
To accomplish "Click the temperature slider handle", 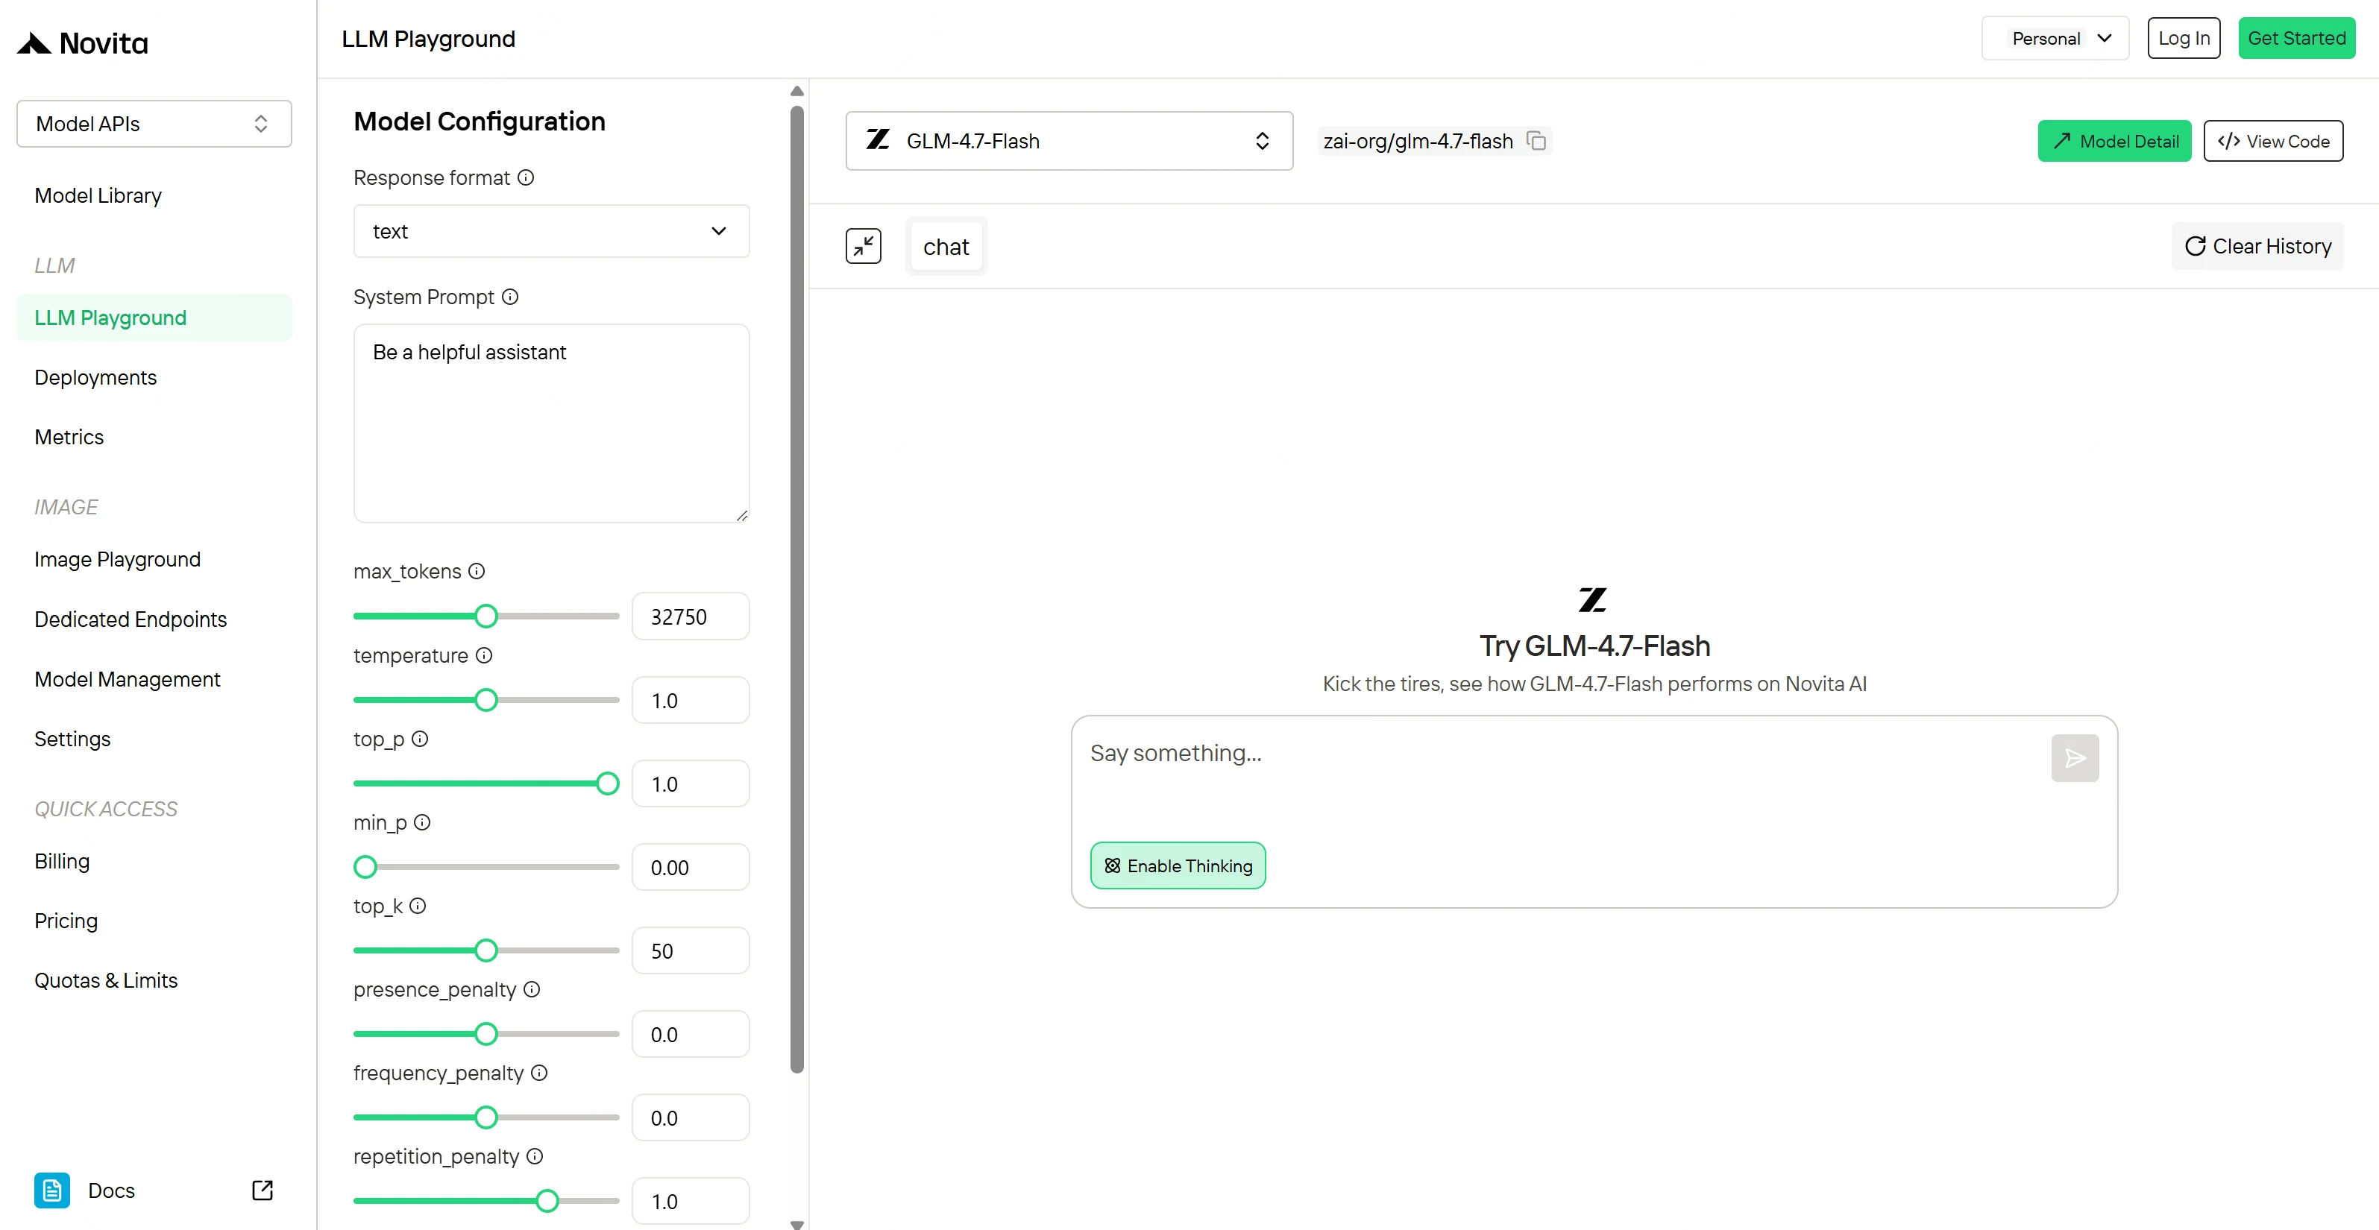I will coord(485,700).
